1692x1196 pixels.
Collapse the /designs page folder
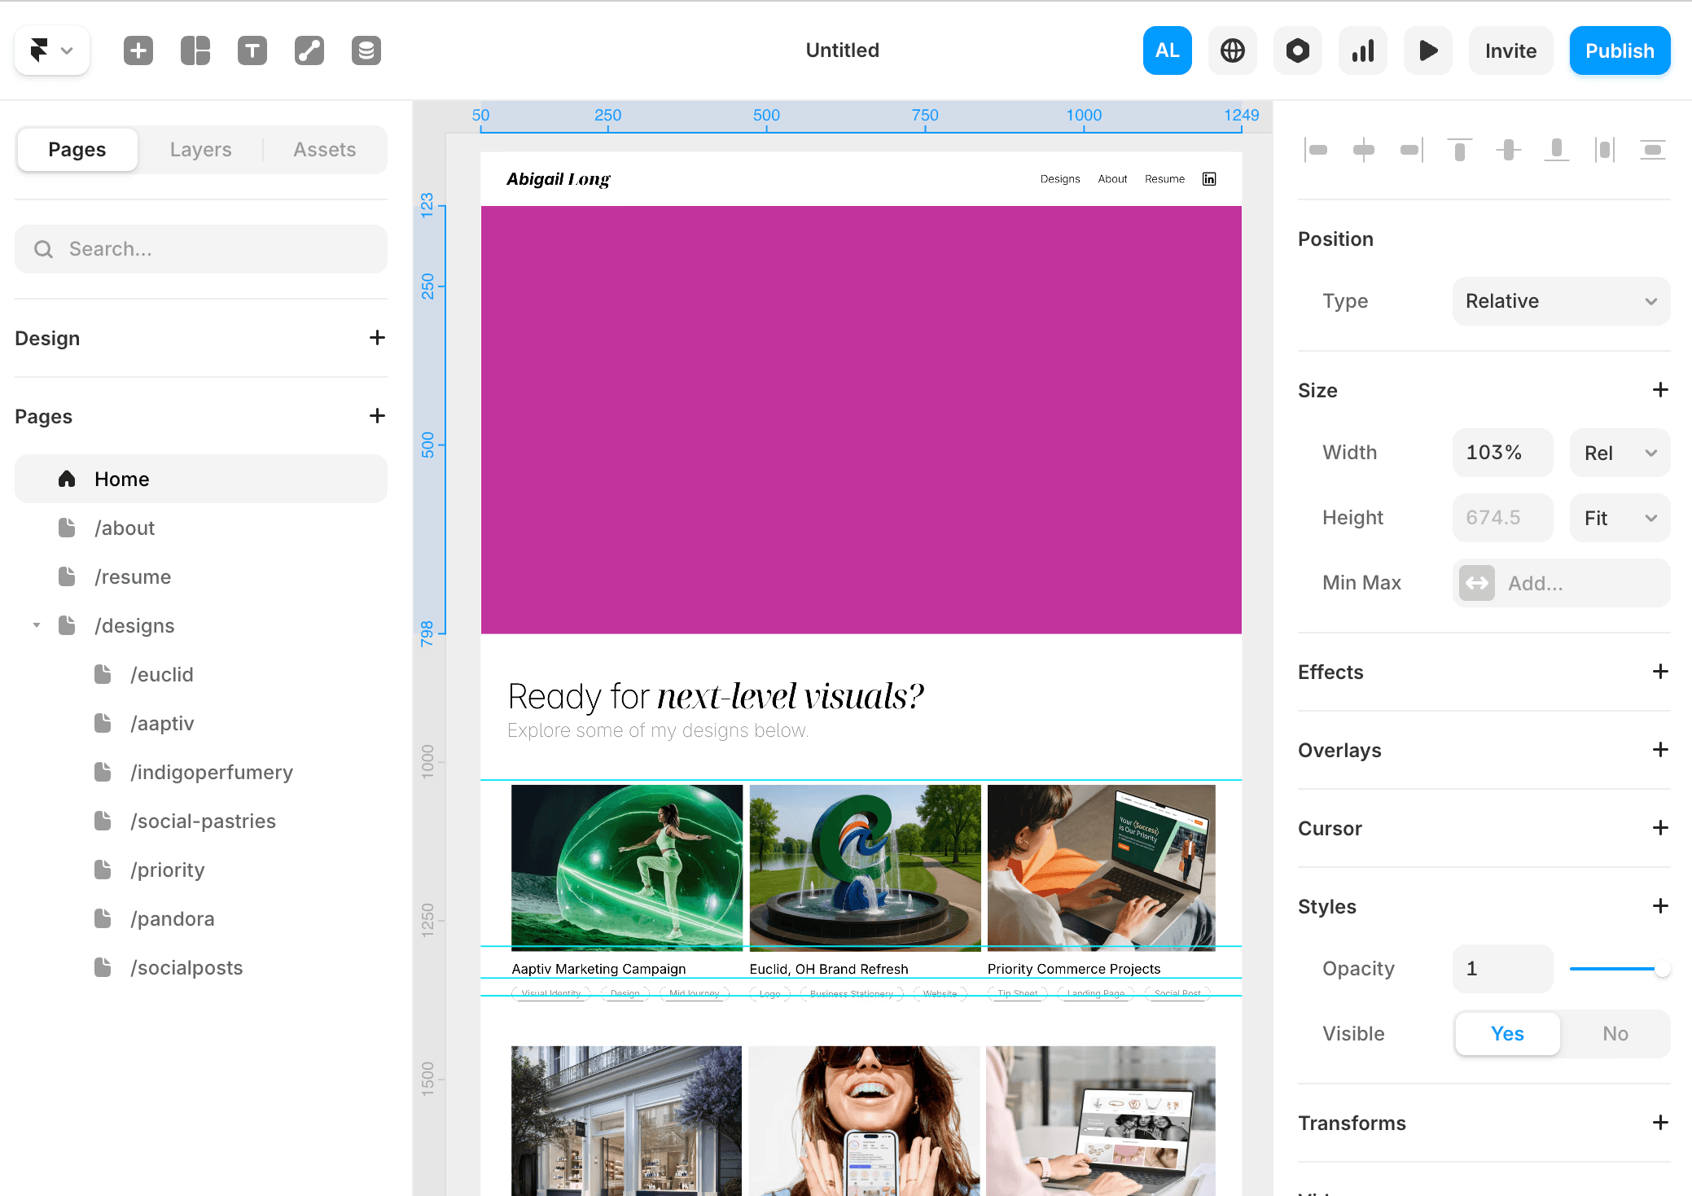(x=37, y=625)
